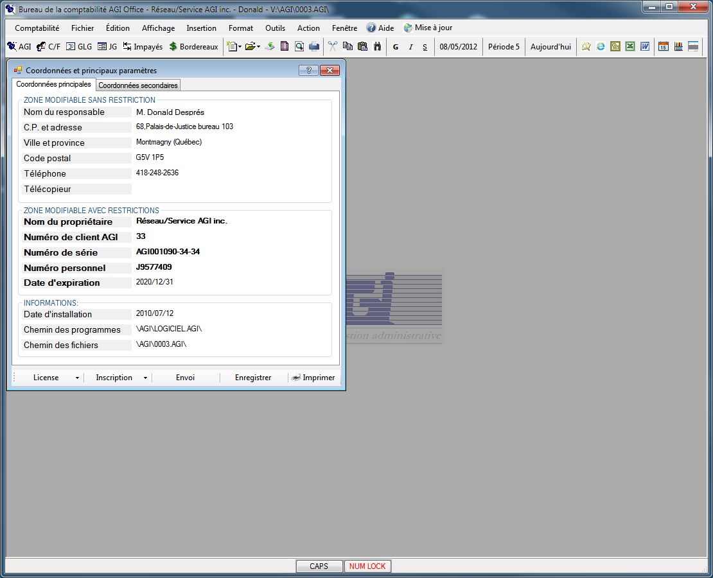Screen dimensions: 713x578
Task: Launch Excel from toolbar icon
Action: coord(630,46)
